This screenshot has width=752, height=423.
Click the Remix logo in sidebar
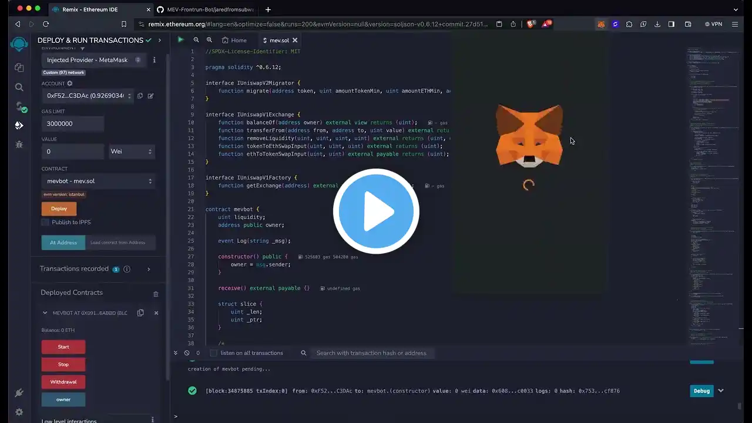point(19,44)
